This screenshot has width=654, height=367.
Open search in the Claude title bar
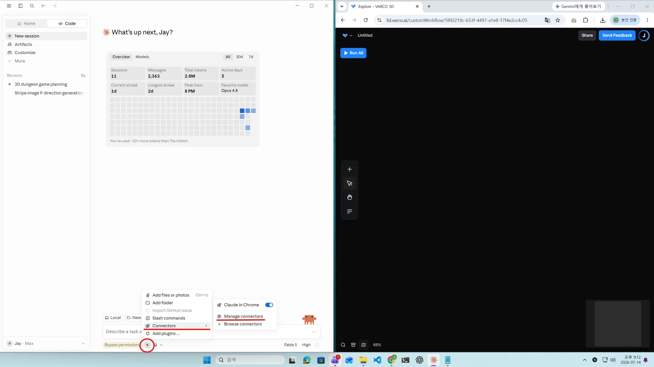(x=32, y=6)
